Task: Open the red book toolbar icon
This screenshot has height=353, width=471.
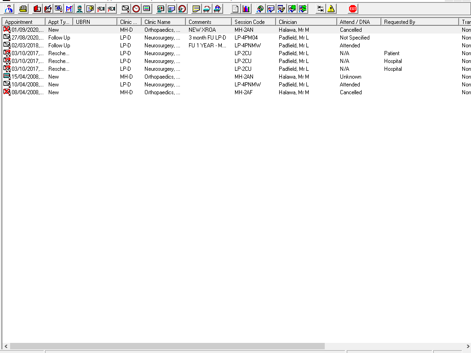Action: point(37,9)
